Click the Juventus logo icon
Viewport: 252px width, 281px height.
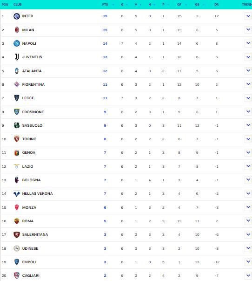(17, 57)
